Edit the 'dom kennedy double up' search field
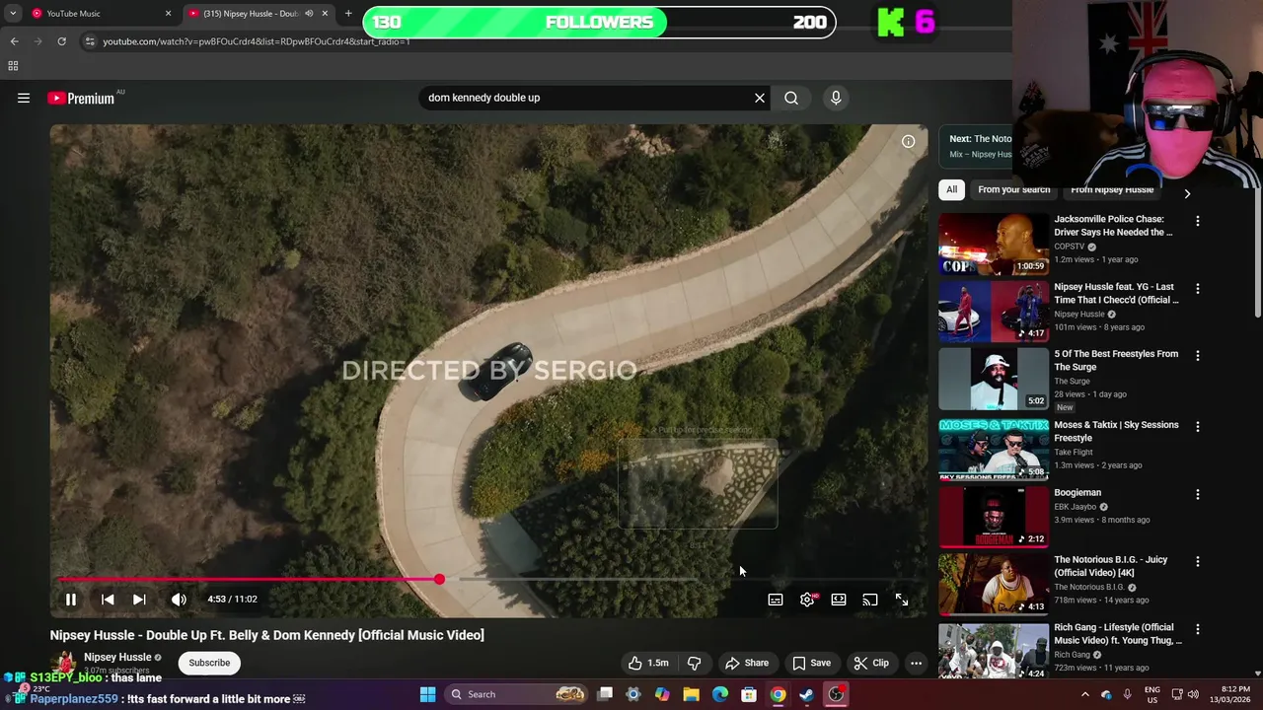 point(587,98)
